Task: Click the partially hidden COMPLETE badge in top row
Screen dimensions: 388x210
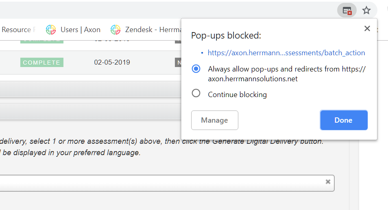Action: tap(41, 41)
